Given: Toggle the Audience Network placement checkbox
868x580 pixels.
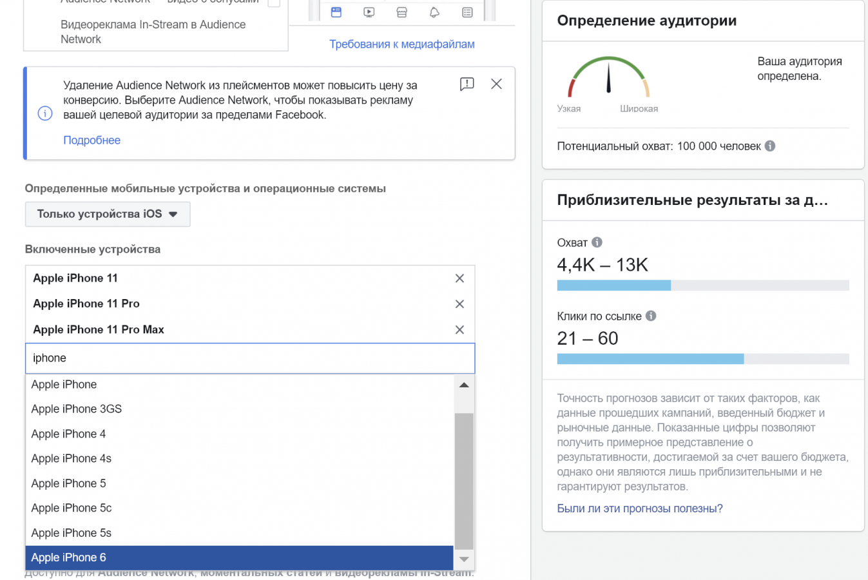Looking at the screenshot, I should click(x=274, y=3).
